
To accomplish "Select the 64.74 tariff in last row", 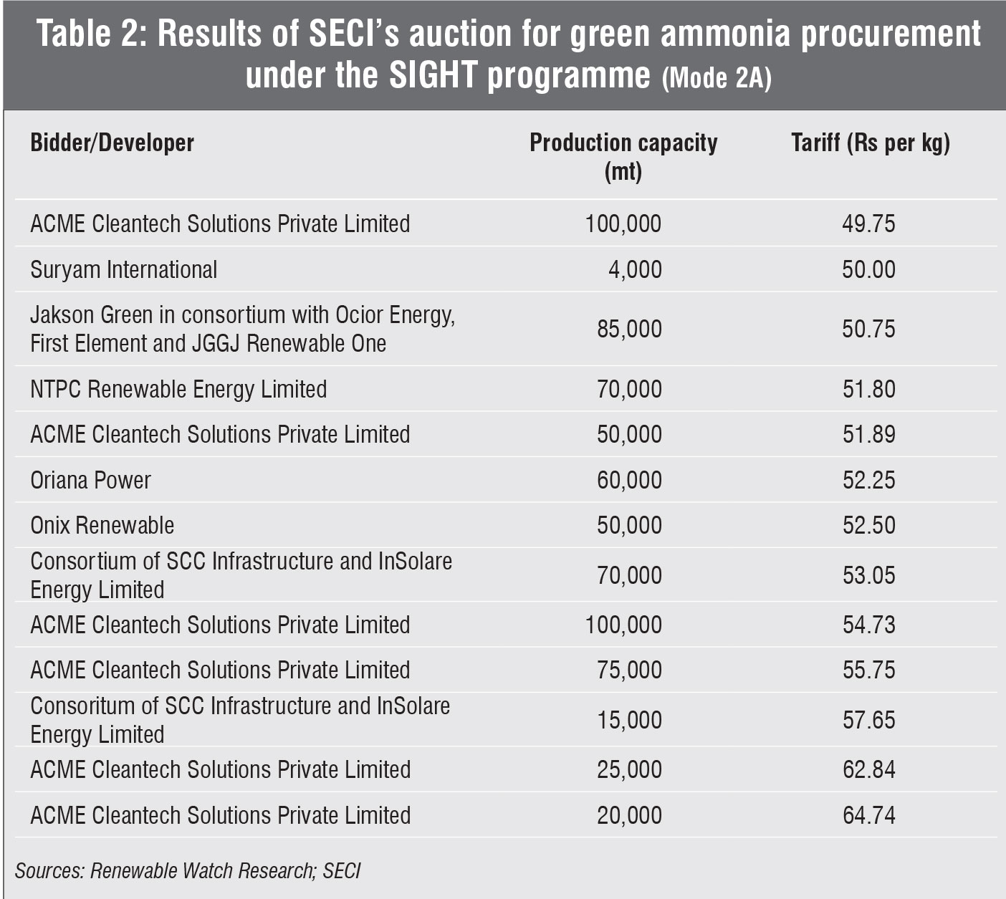I will click(x=868, y=815).
